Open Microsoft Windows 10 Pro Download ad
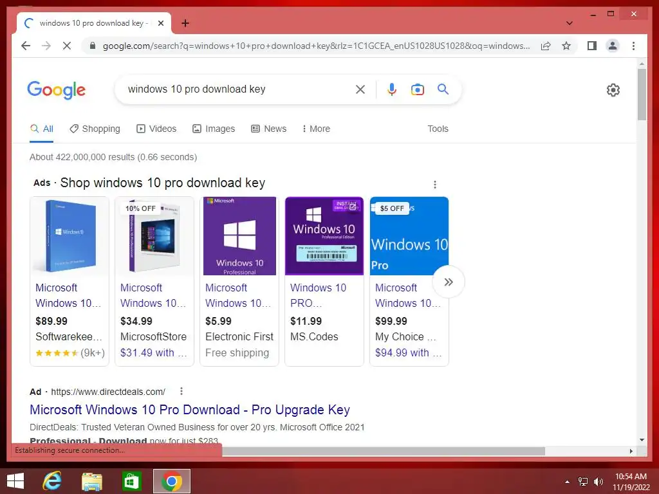The image size is (659, 494). [190, 410]
